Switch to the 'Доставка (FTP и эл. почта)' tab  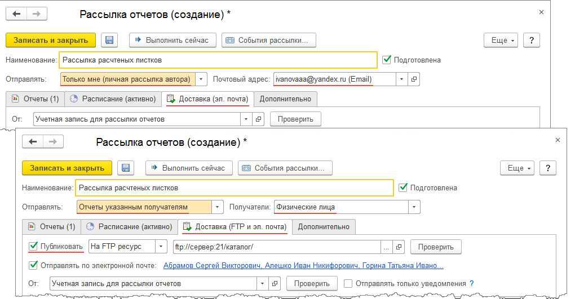pos(235,226)
